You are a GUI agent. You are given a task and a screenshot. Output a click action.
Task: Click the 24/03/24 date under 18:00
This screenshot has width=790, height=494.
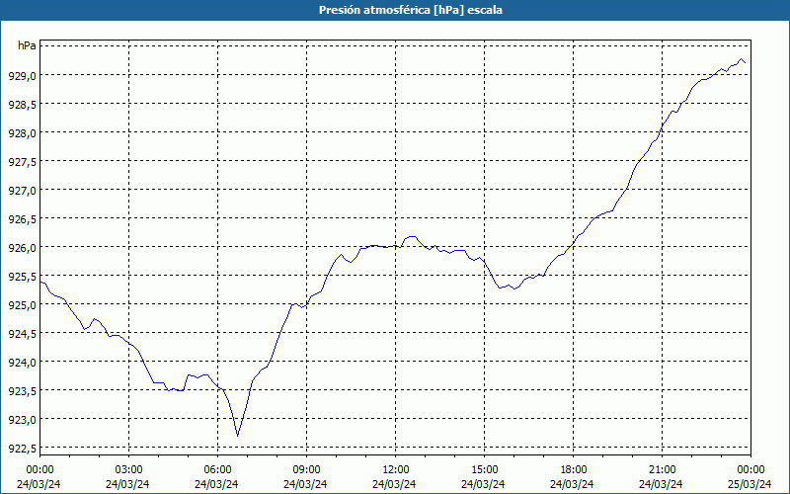tap(572, 484)
